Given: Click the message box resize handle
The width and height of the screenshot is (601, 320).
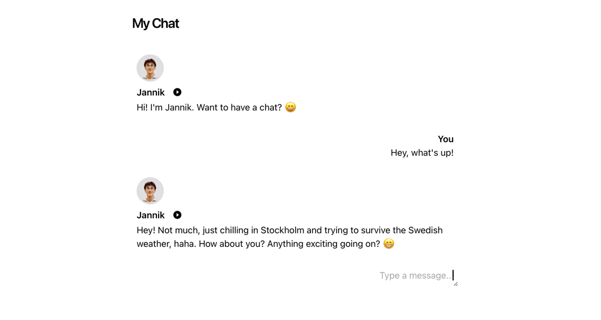Looking at the screenshot, I should tap(455, 284).
